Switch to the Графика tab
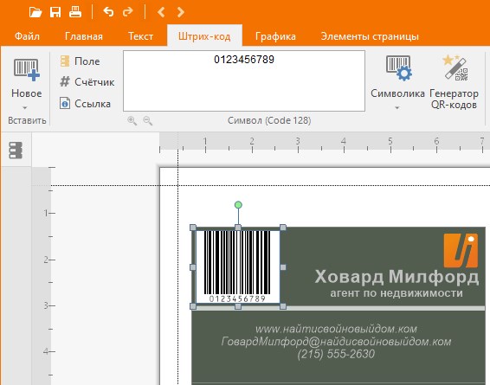This screenshot has width=490, height=385. pos(275,36)
